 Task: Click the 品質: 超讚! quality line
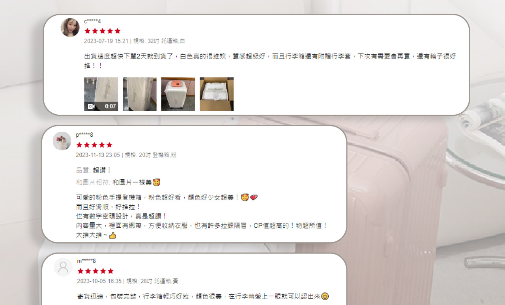coord(94,170)
